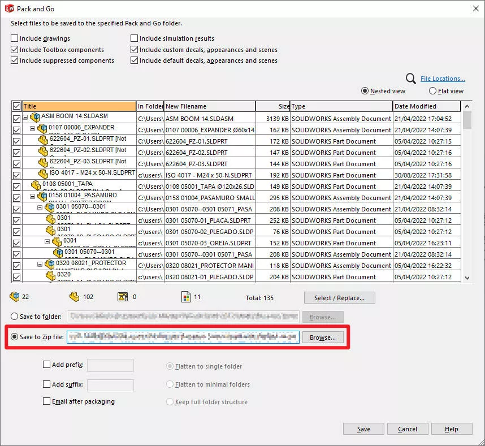Screen dimensions: 485x446
Task: Open the File Locations link
Action: [442, 78]
